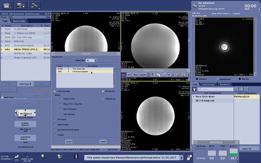261x163 pixels.
Task: Expand the wrench tools dropdown arrow
Action: 39,8
